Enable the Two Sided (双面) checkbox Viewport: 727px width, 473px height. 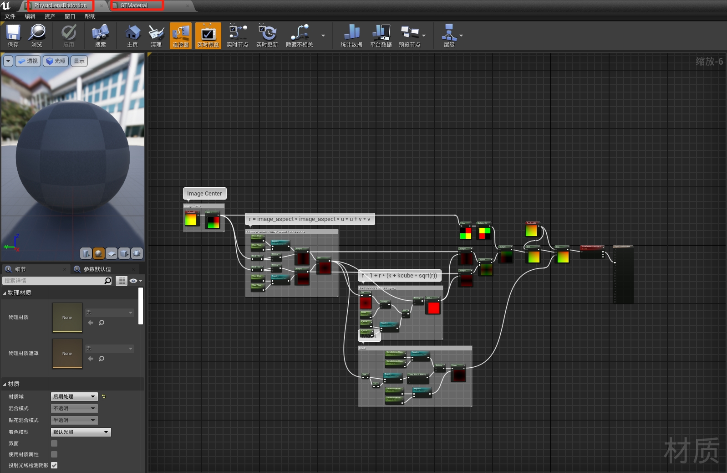click(54, 443)
